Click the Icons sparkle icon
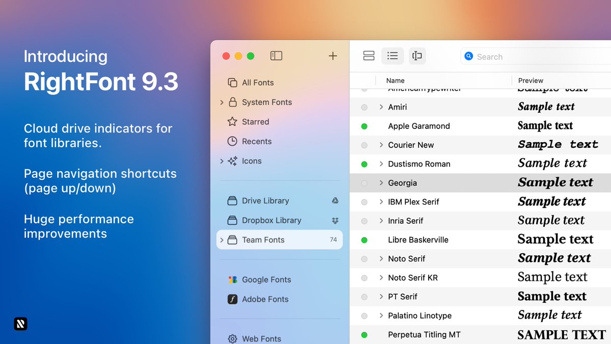 tap(232, 161)
